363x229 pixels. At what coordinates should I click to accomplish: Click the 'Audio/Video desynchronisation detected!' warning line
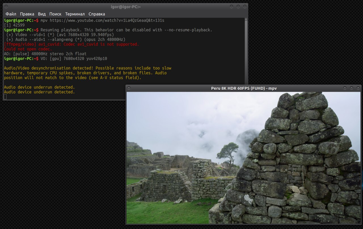coord(88,68)
